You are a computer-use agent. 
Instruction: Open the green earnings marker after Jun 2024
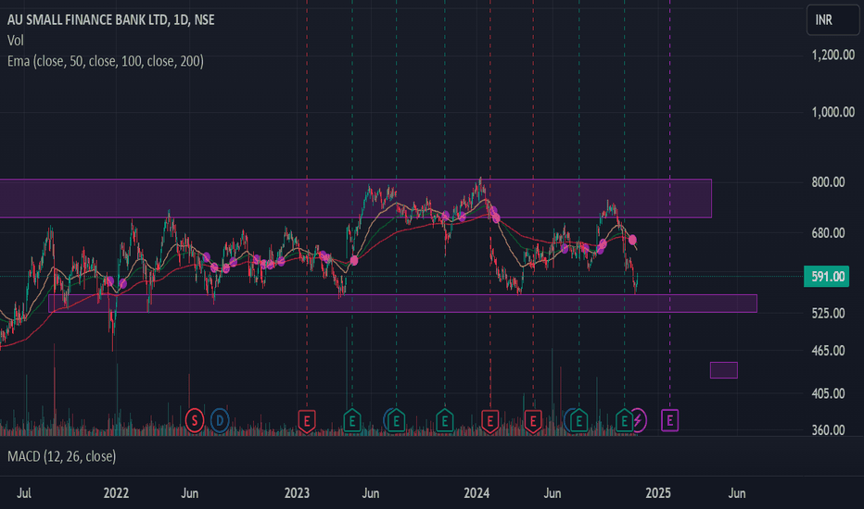click(x=578, y=421)
